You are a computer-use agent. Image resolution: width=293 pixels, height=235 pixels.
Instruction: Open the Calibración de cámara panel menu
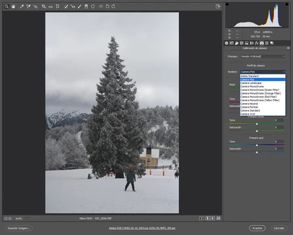288,48
